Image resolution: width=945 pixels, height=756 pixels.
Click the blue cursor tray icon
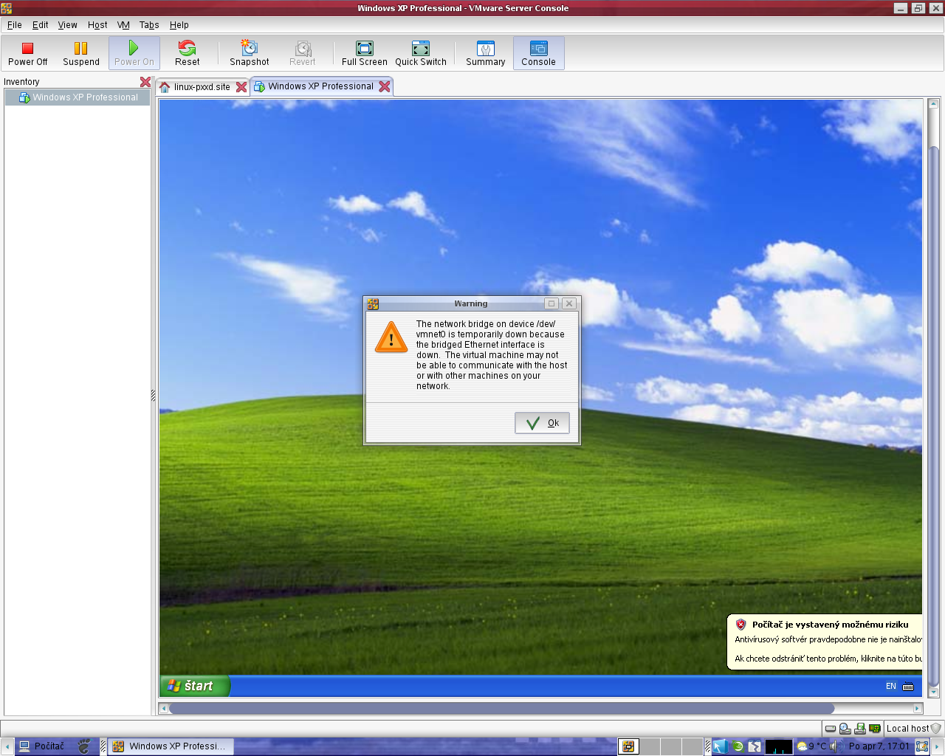(x=721, y=746)
